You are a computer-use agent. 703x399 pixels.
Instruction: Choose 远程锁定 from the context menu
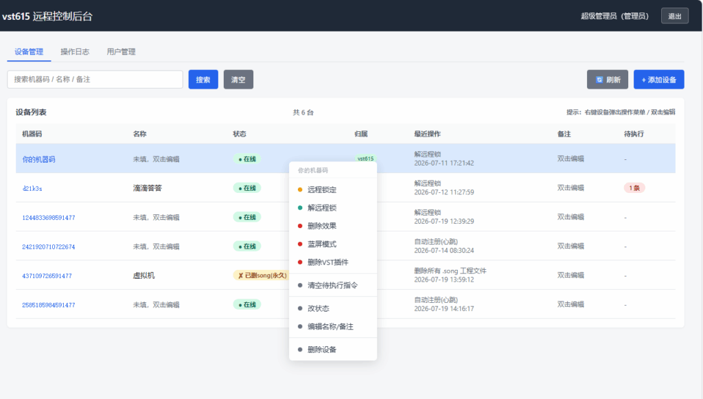333,190
